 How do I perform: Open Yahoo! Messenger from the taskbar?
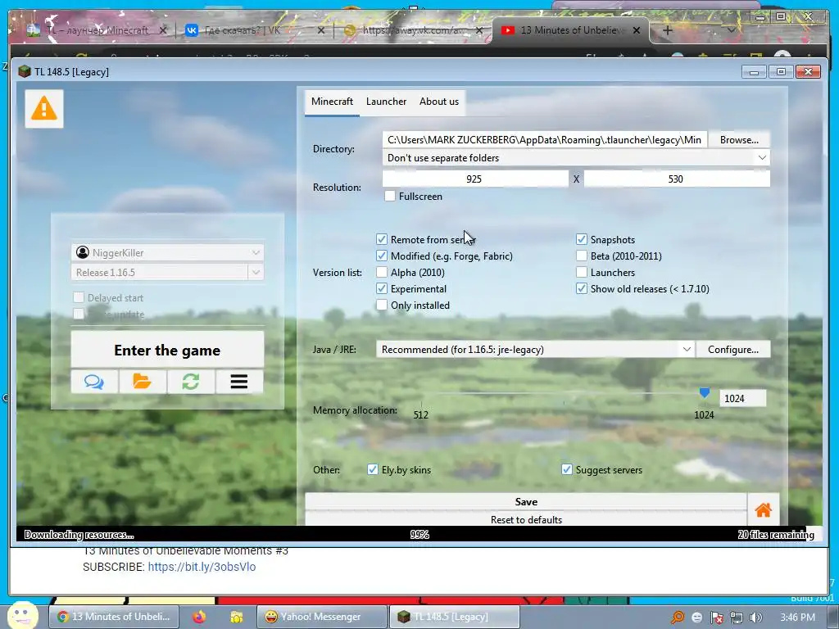pyautogui.click(x=321, y=617)
